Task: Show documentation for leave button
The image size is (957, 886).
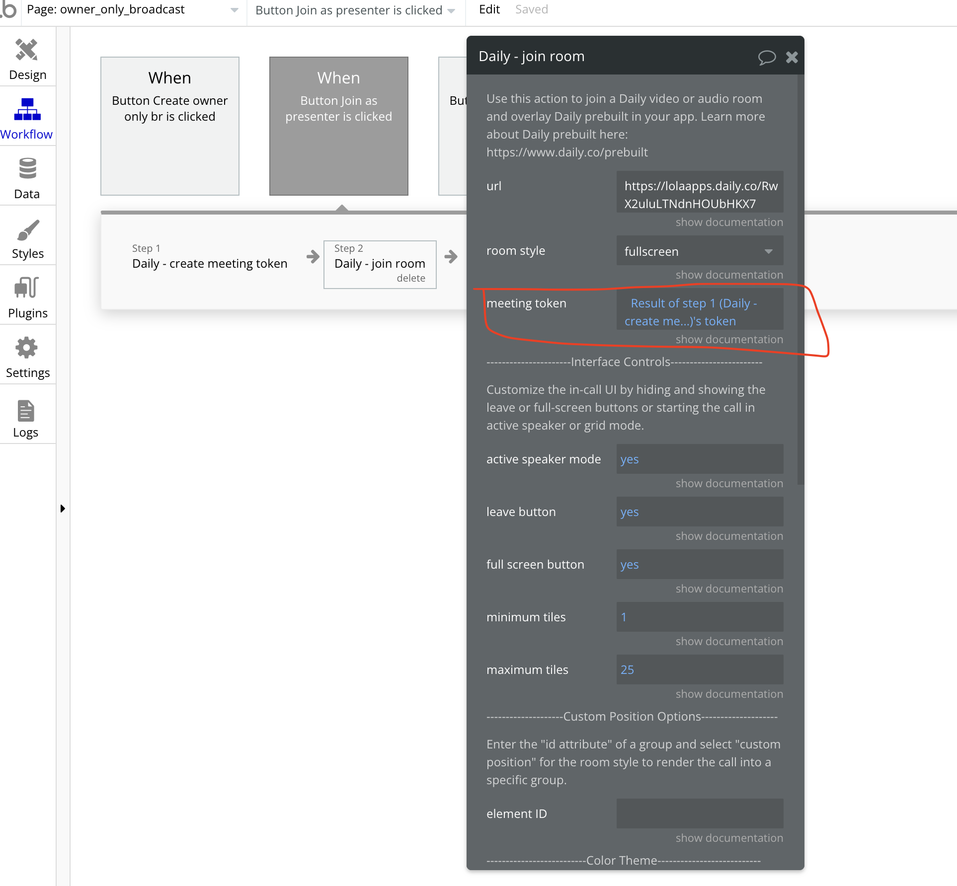Action: pyautogui.click(x=729, y=536)
